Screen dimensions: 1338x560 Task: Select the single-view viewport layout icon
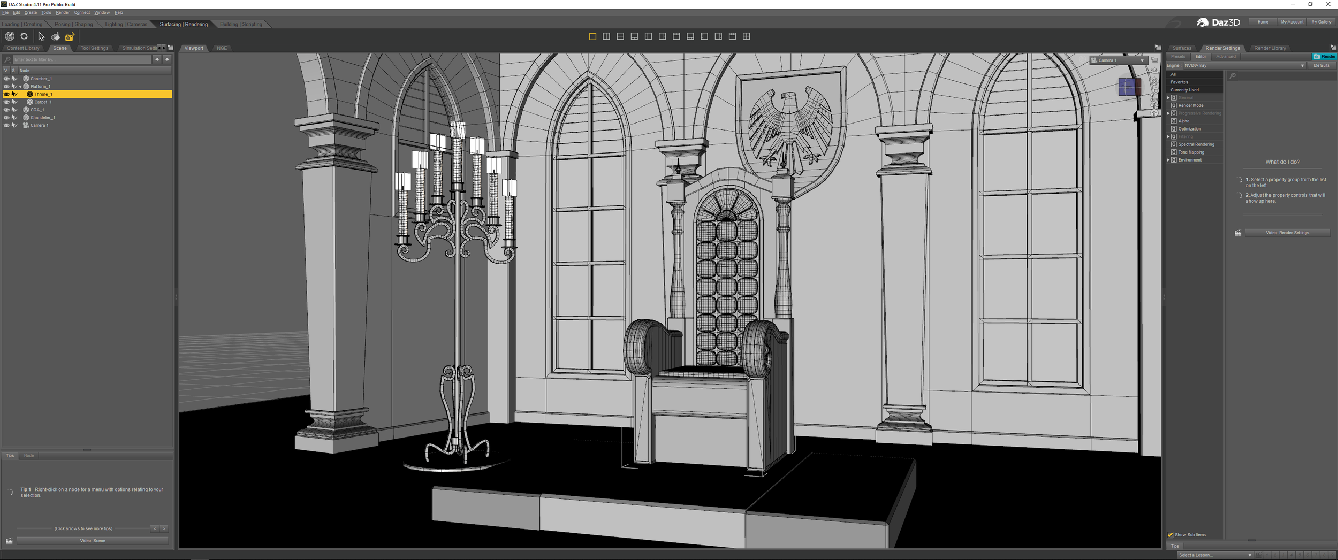pos(592,36)
